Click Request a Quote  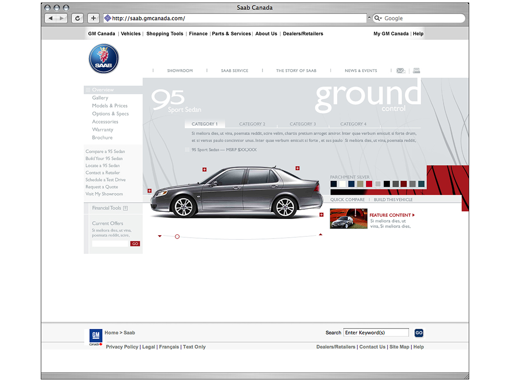pyautogui.click(x=102, y=187)
